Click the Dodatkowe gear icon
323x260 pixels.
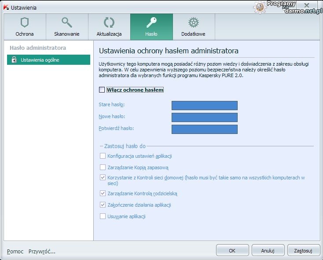(194, 22)
